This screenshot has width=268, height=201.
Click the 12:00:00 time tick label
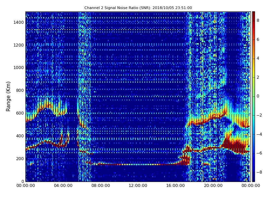[138, 186]
